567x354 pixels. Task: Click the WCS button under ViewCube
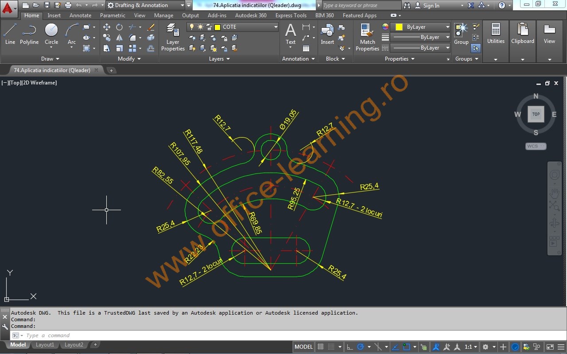(x=536, y=146)
